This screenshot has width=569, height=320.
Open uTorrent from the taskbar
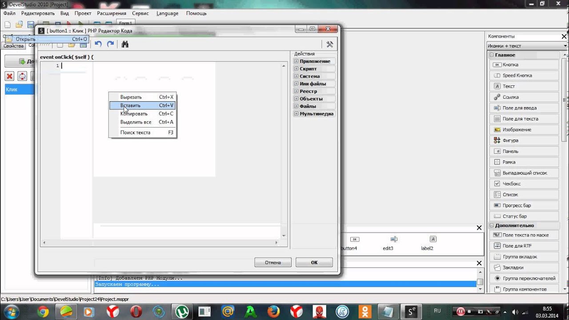coord(181,312)
